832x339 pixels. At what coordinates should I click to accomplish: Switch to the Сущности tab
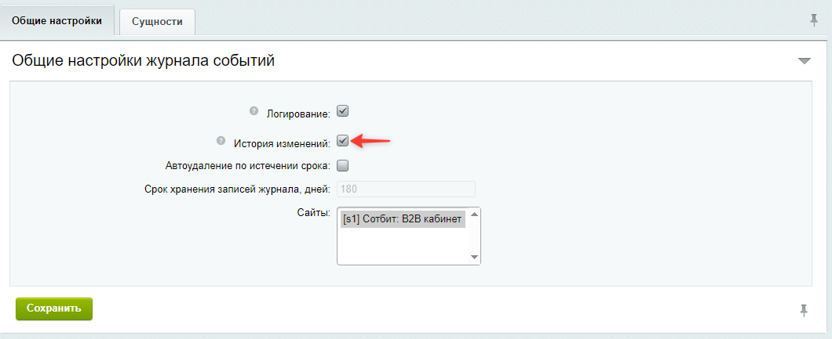click(157, 22)
